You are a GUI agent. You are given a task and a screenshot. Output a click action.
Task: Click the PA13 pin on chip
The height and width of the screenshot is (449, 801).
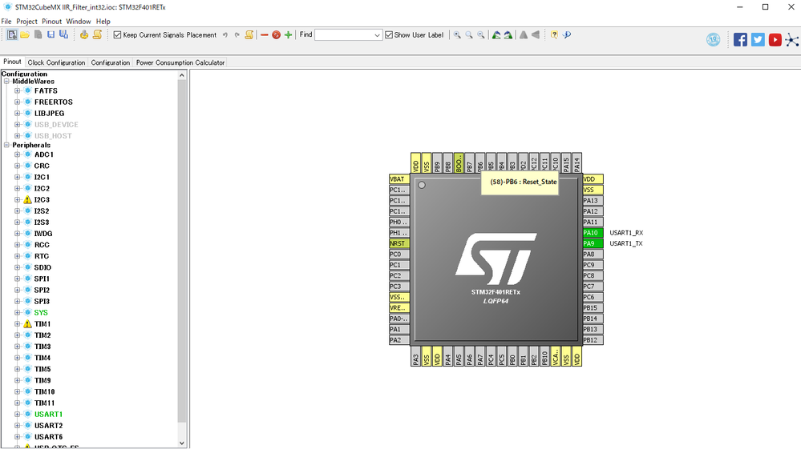[593, 201]
